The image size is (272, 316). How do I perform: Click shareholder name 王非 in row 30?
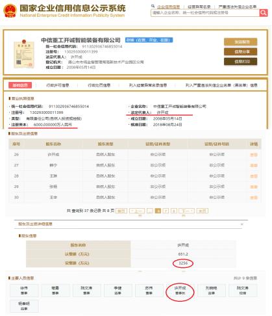pos(53,197)
